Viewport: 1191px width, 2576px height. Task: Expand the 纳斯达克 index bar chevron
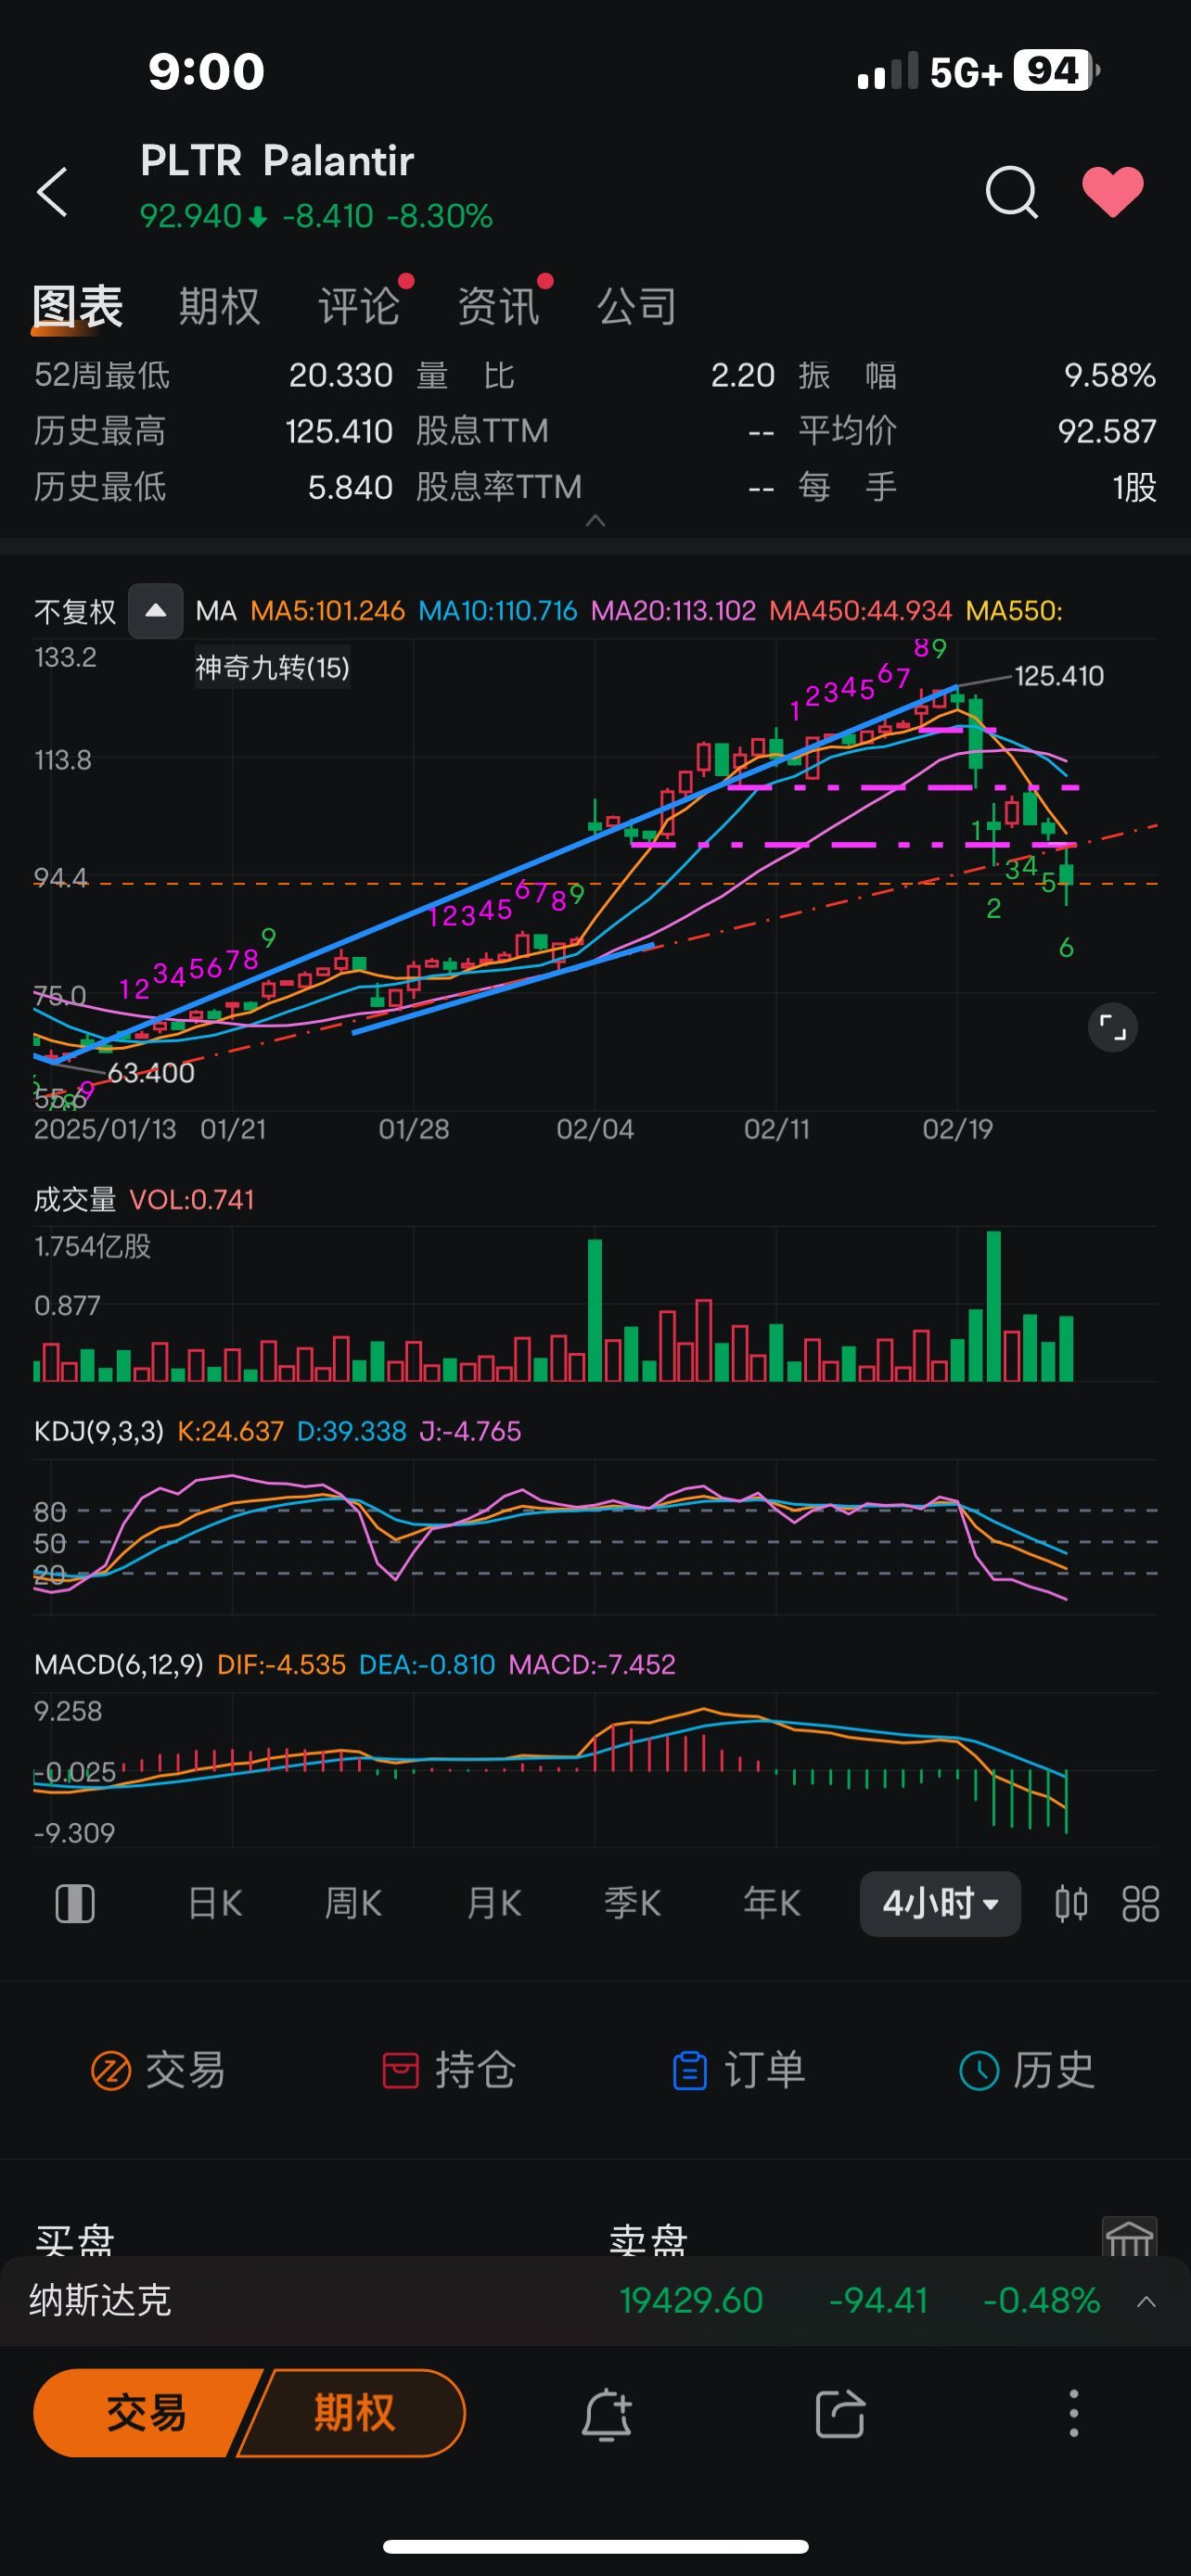(x=1146, y=2301)
